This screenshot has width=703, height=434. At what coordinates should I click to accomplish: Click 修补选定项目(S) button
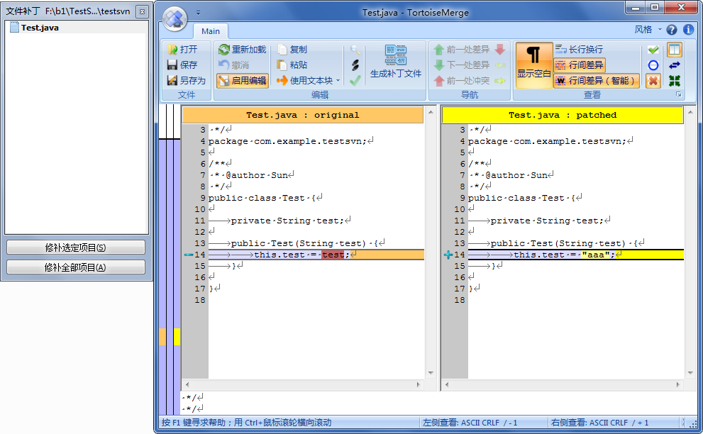click(x=76, y=247)
